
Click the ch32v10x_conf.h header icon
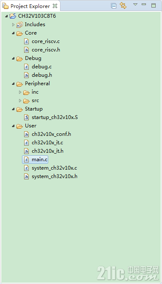27,134
